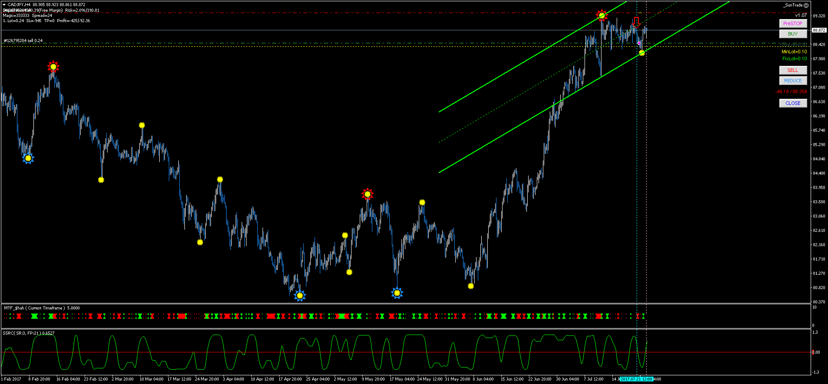Click the Magic=333333 info text
828x384 pixels.
pos(16,16)
